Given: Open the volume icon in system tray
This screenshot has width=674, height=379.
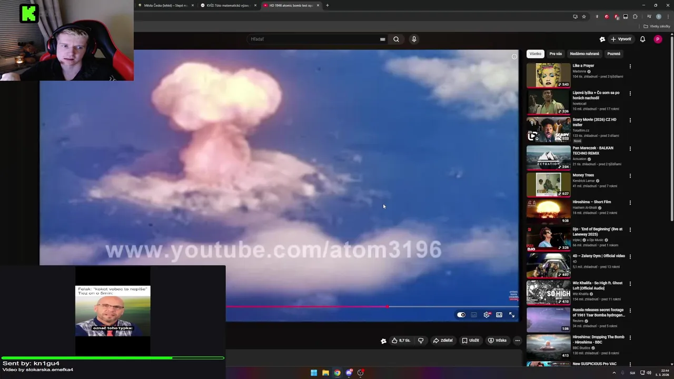Looking at the screenshot, I should pyautogui.click(x=649, y=373).
